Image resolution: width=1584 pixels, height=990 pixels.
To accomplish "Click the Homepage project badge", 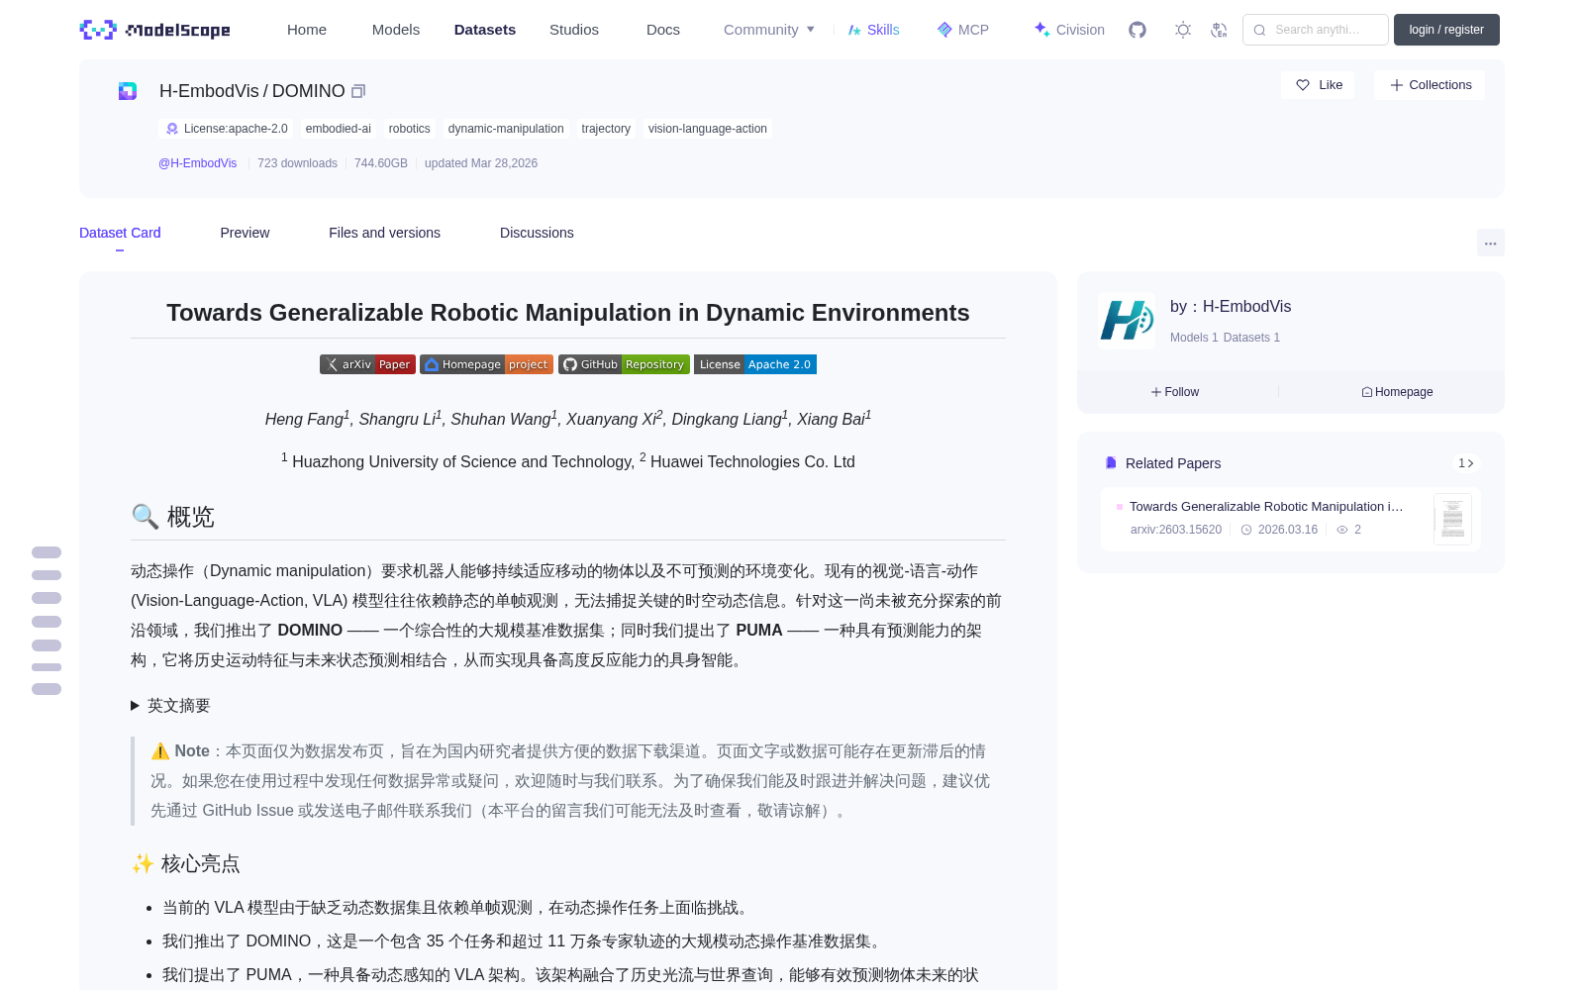I will [486, 364].
